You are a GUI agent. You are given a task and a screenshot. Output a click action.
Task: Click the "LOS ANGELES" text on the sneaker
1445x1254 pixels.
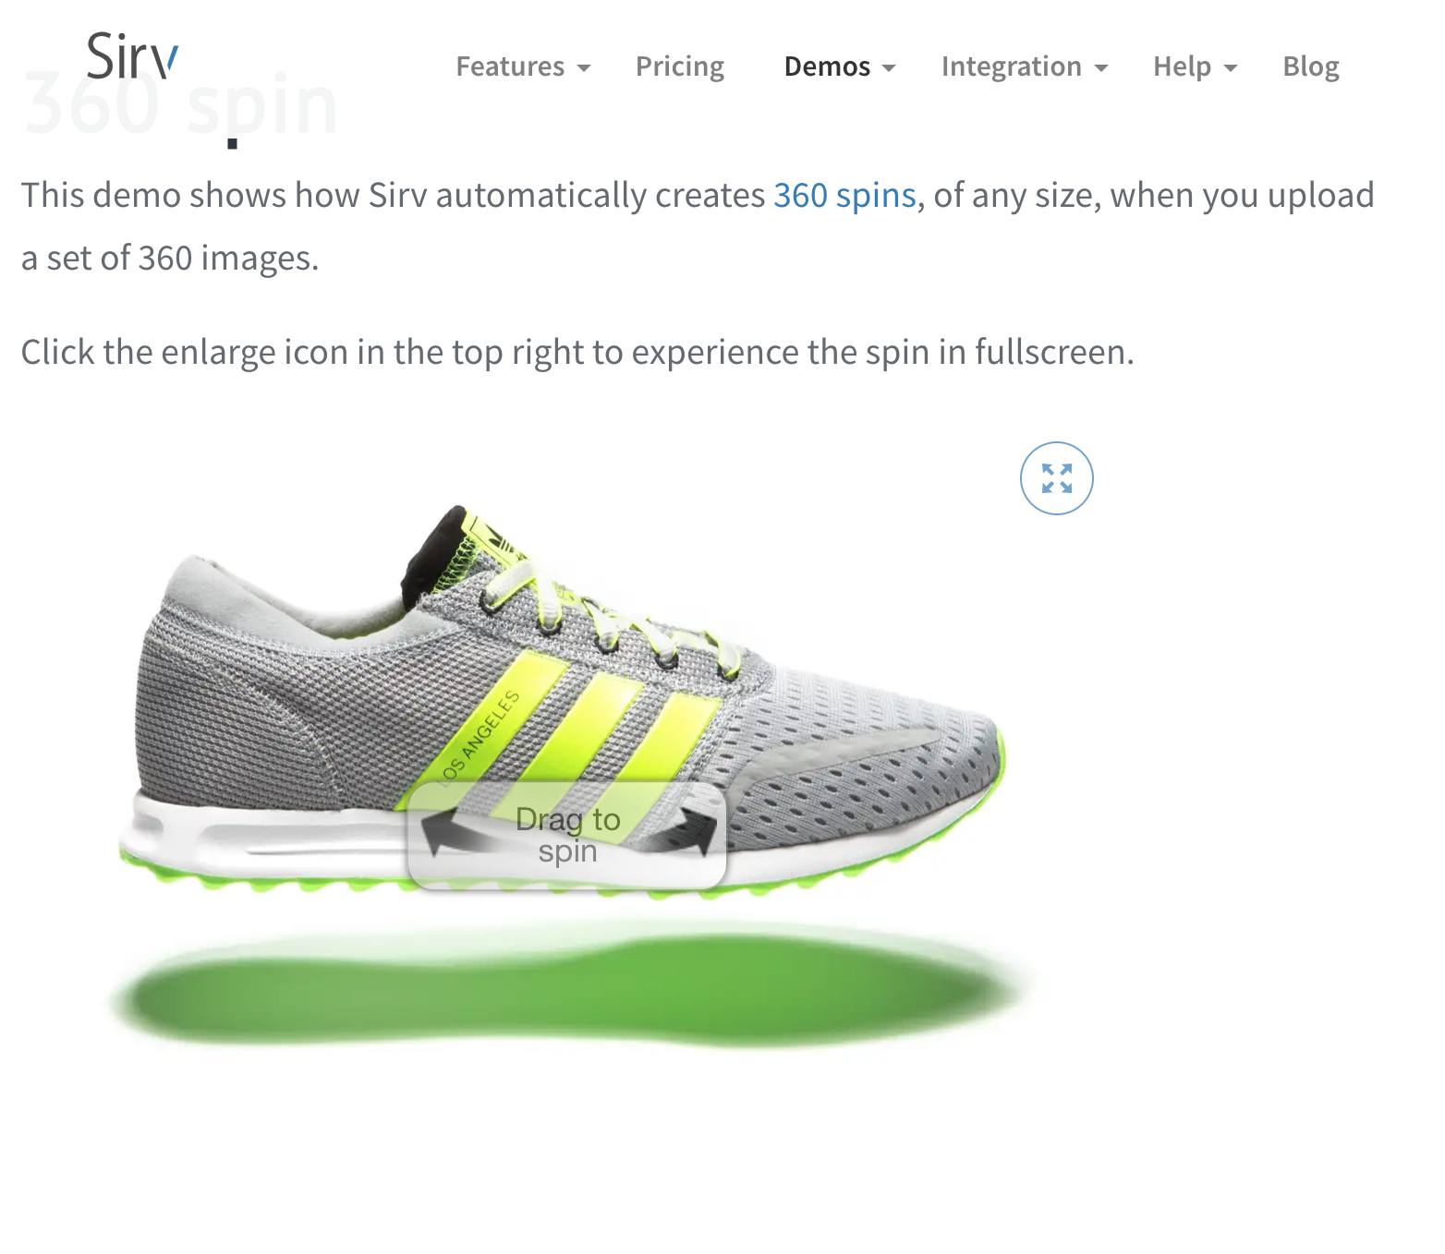(x=481, y=736)
